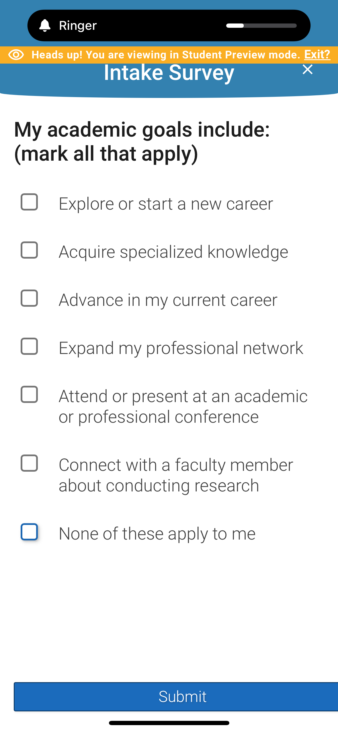Click the "None of these apply to me" text

(x=157, y=534)
